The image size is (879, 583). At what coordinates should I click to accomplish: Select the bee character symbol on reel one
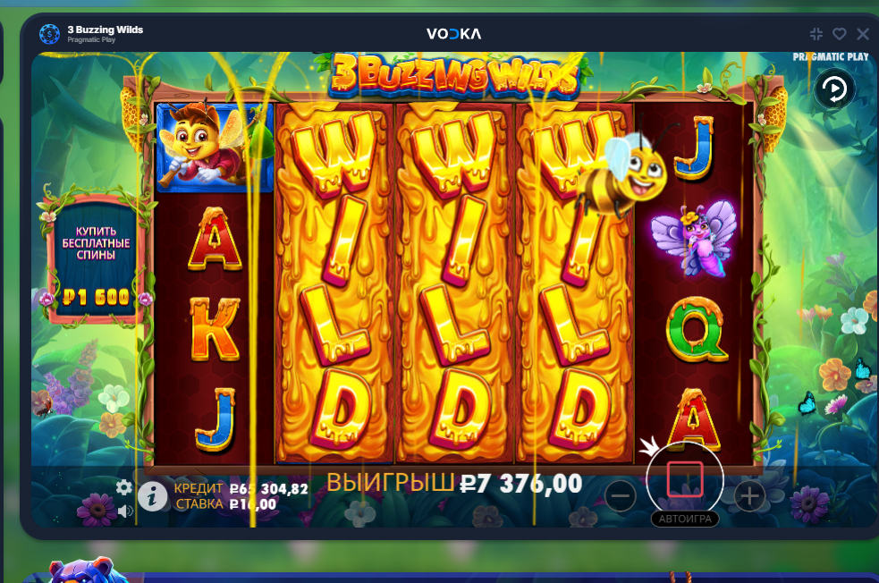click(215, 147)
